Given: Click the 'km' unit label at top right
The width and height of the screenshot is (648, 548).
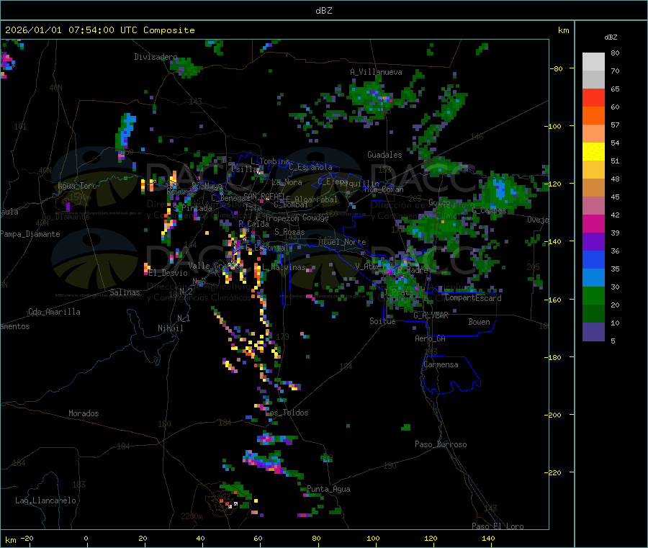Looking at the screenshot, I should (x=563, y=30).
